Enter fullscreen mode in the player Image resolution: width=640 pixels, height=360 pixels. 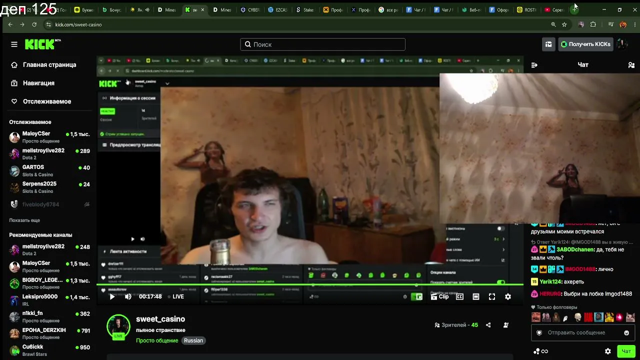(x=492, y=296)
